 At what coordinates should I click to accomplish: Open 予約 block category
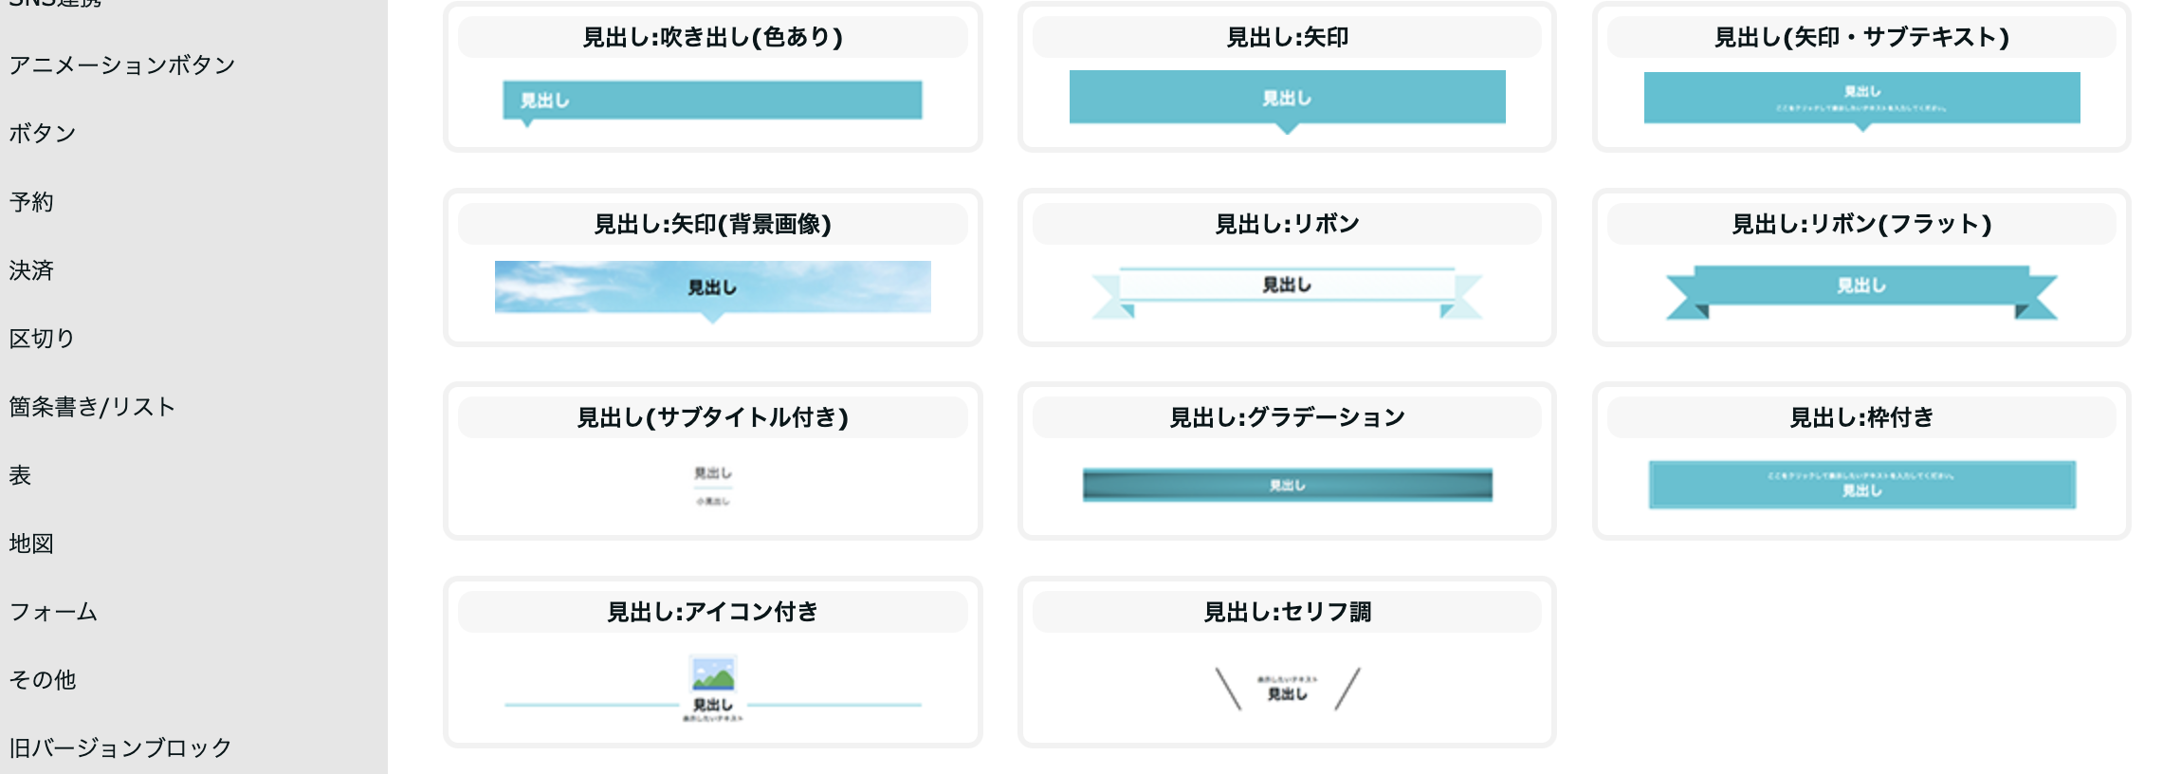[31, 202]
